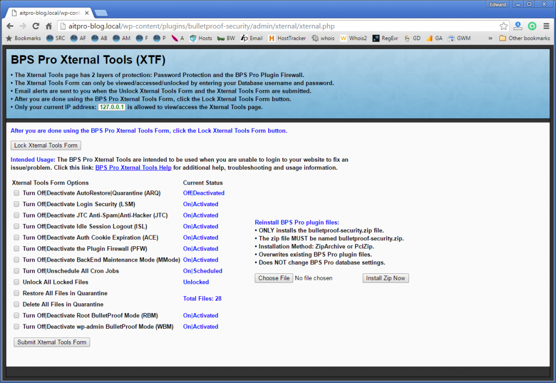556x383 pixels.
Task: Click Choose File for the zip upload
Action: tap(274, 278)
